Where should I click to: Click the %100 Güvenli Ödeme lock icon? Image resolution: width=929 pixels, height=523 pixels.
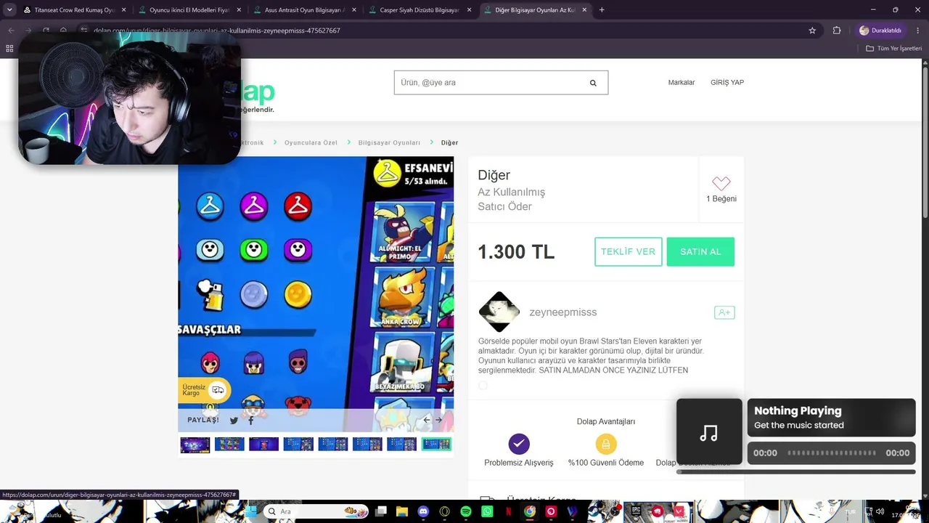(606, 444)
